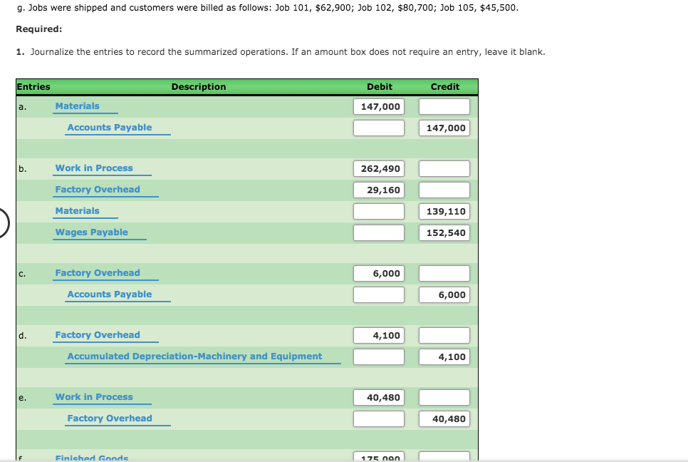Open the Factory Overhead account selector in entry d
688x462 pixels.
tap(97, 334)
